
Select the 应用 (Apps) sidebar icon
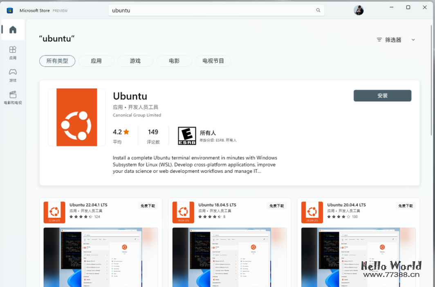(x=13, y=52)
